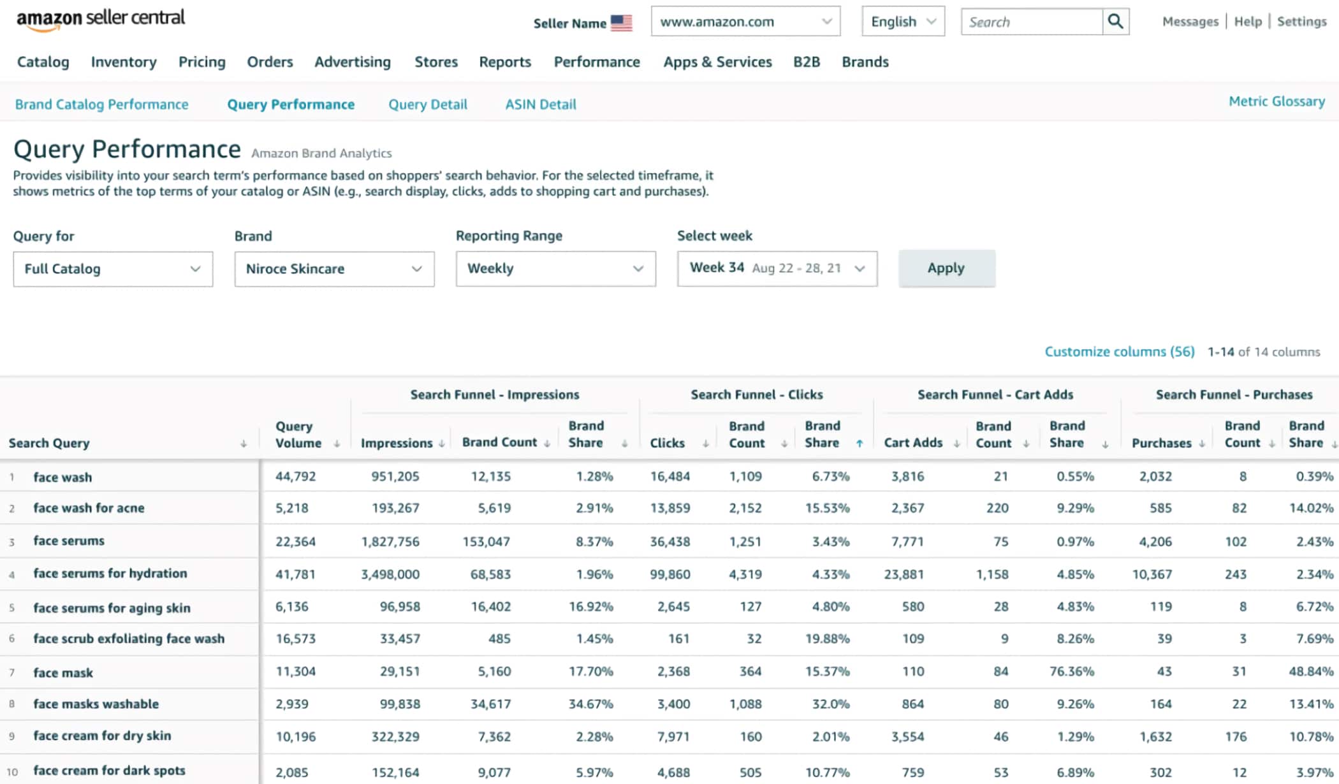Image resolution: width=1339 pixels, height=784 pixels.
Task: Open the Metric Glossary link
Action: pos(1277,101)
